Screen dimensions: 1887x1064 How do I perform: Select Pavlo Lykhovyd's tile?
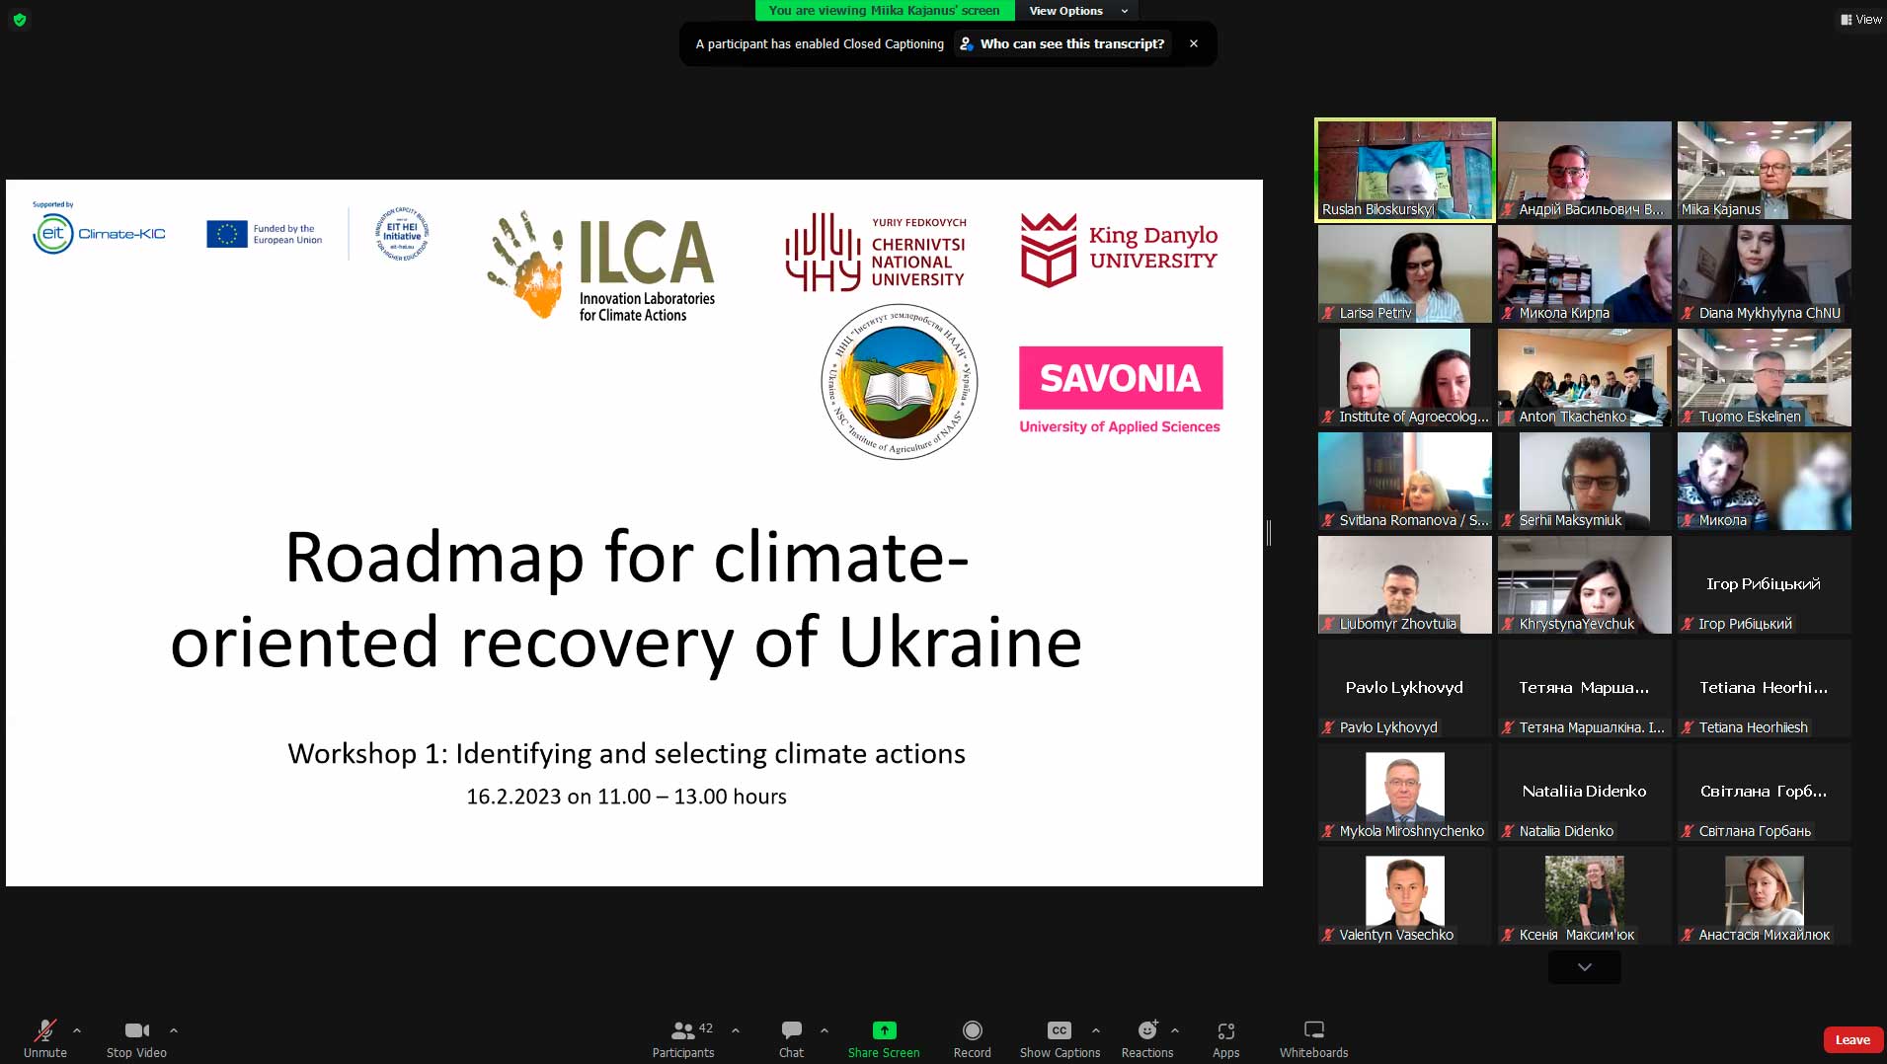1405,688
